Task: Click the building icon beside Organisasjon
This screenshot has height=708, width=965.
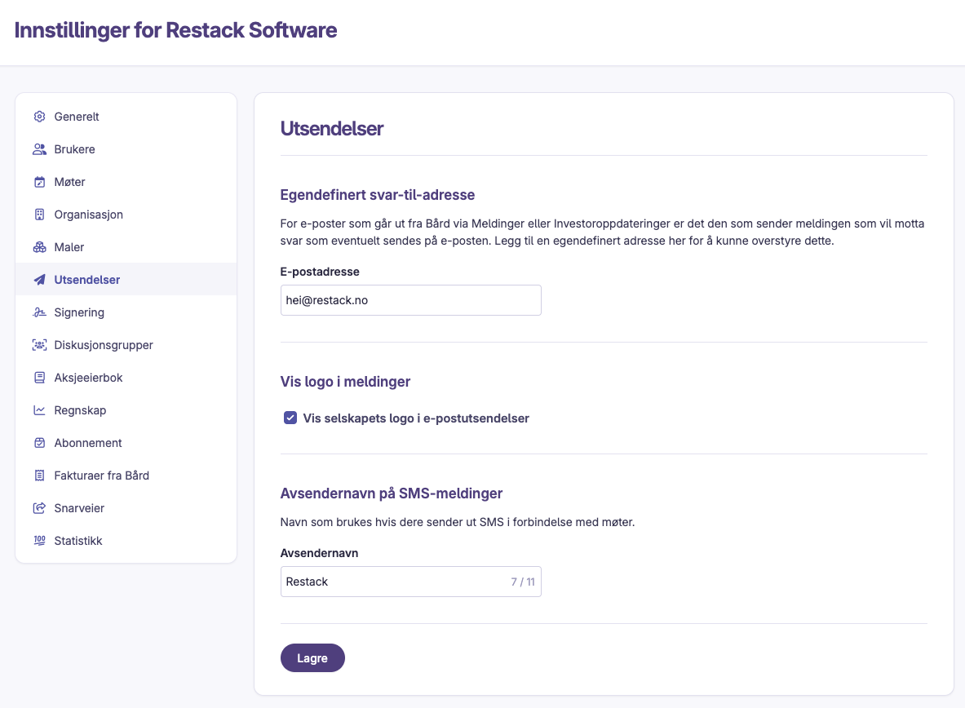Action: click(39, 215)
